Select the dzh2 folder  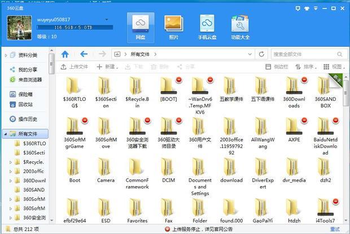pos(326,171)
